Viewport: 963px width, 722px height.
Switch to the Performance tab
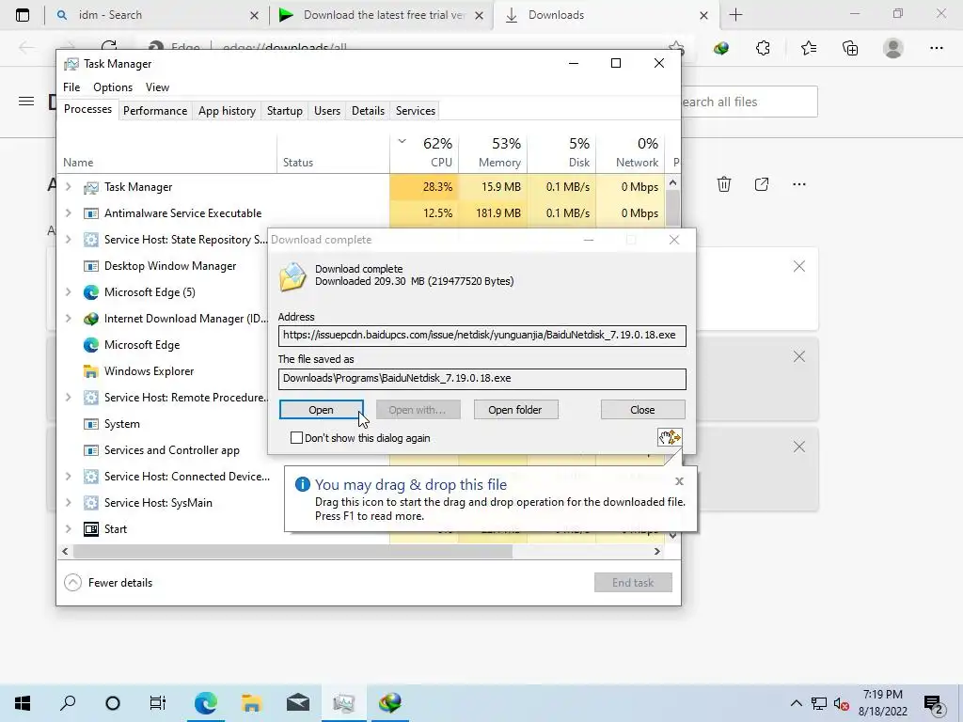(x=155, y=111)
